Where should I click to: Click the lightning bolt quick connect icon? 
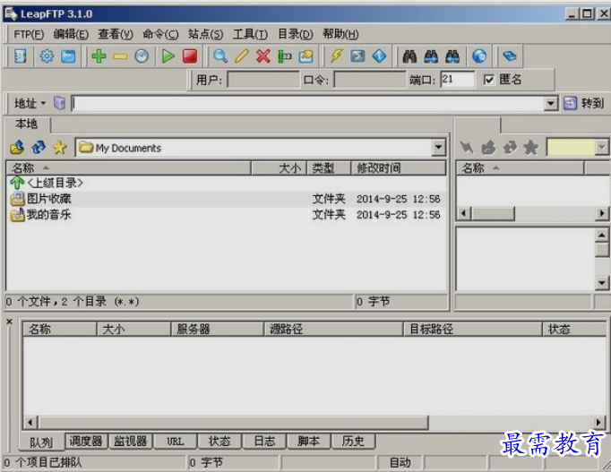tap(336, 56)
